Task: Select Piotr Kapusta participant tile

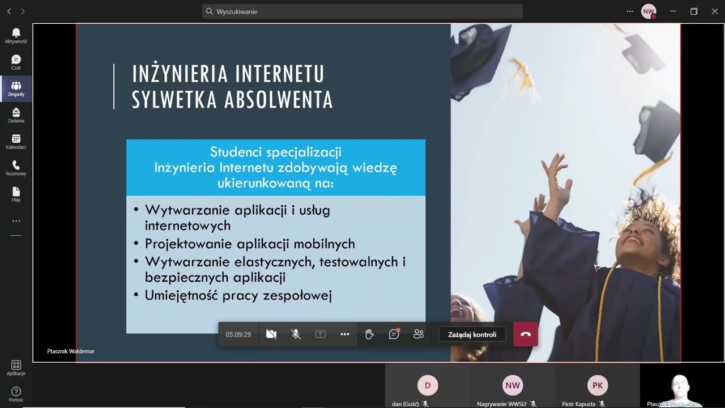Action: [598, 386]
